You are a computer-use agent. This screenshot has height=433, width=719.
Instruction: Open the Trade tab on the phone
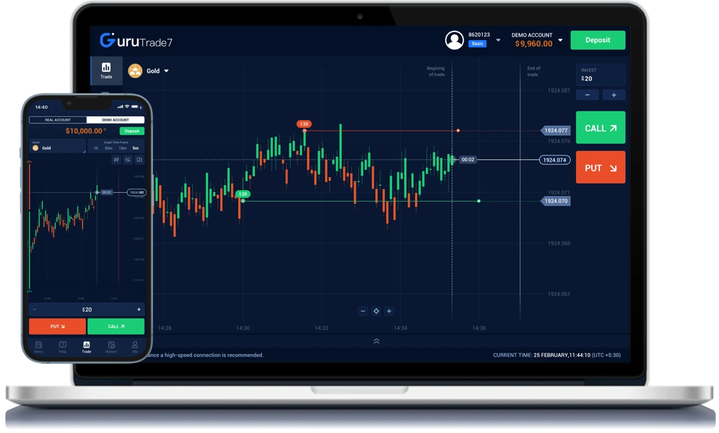[86, 347]
